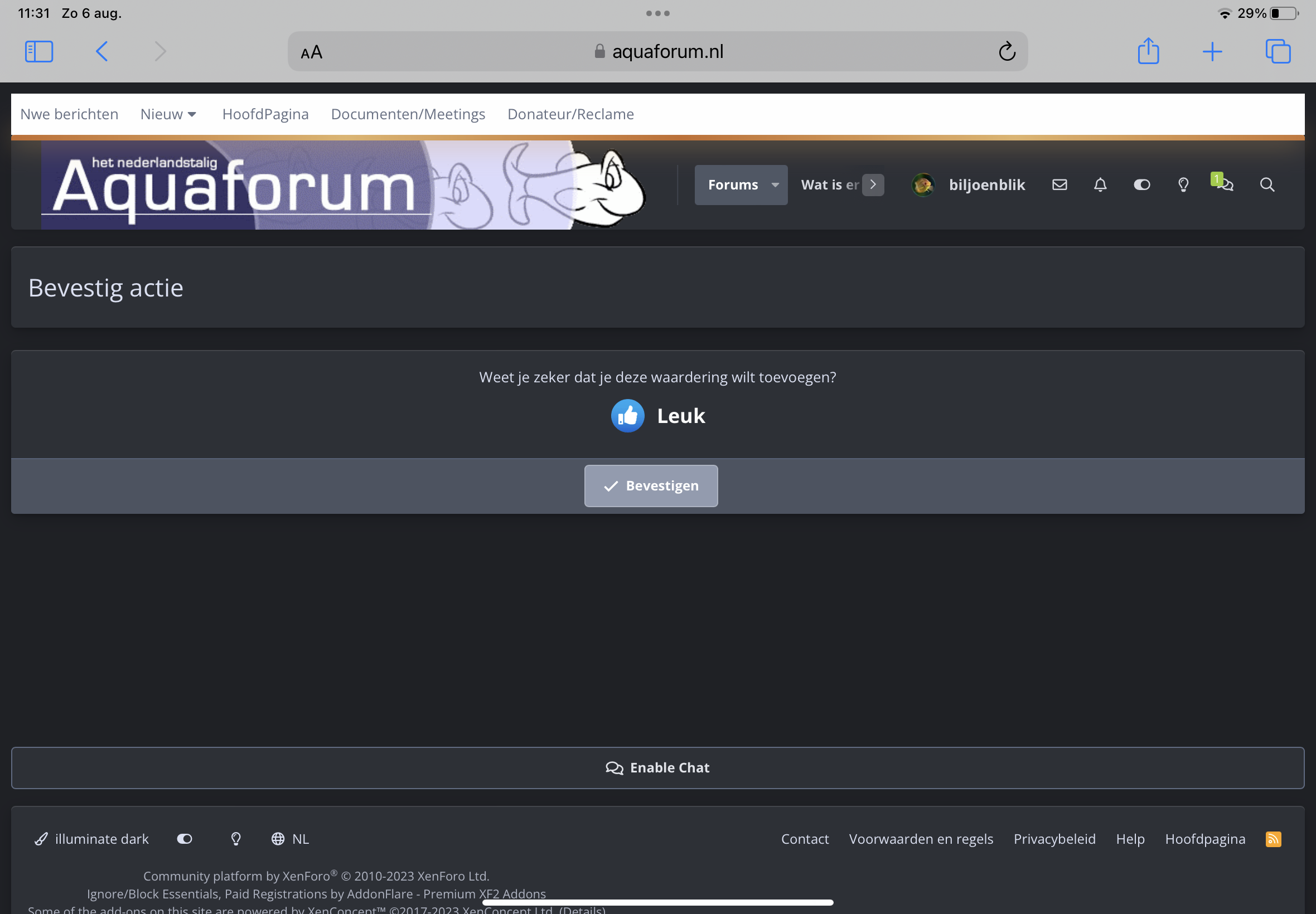1316x914 pixels.
Task: Go to Nwe berichten
Action: coord(69,114)
